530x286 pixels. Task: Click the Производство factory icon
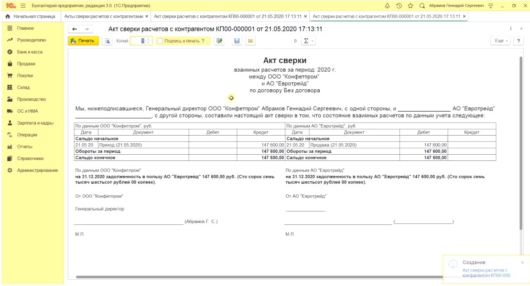(10, 99)
